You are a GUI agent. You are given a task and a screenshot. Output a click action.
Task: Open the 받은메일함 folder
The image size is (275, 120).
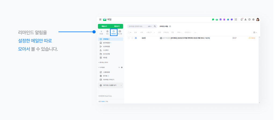(x=107, y=43)
